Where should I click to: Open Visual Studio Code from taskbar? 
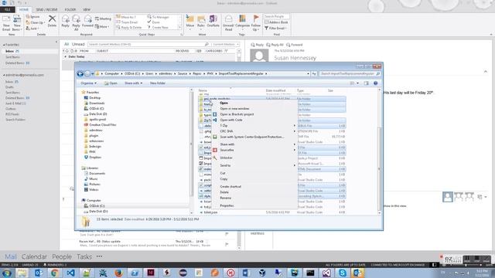(x=70, y=273)
